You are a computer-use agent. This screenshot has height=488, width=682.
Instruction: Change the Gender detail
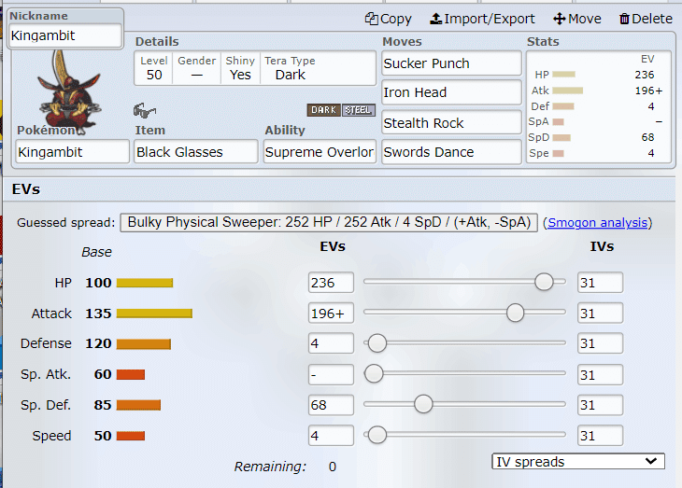(x=196, y=68)
